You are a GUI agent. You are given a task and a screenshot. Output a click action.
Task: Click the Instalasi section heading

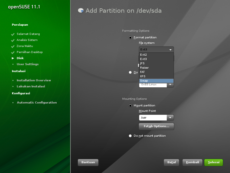[19, 71]
